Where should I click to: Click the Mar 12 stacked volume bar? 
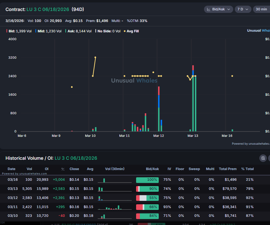(159, 109)
